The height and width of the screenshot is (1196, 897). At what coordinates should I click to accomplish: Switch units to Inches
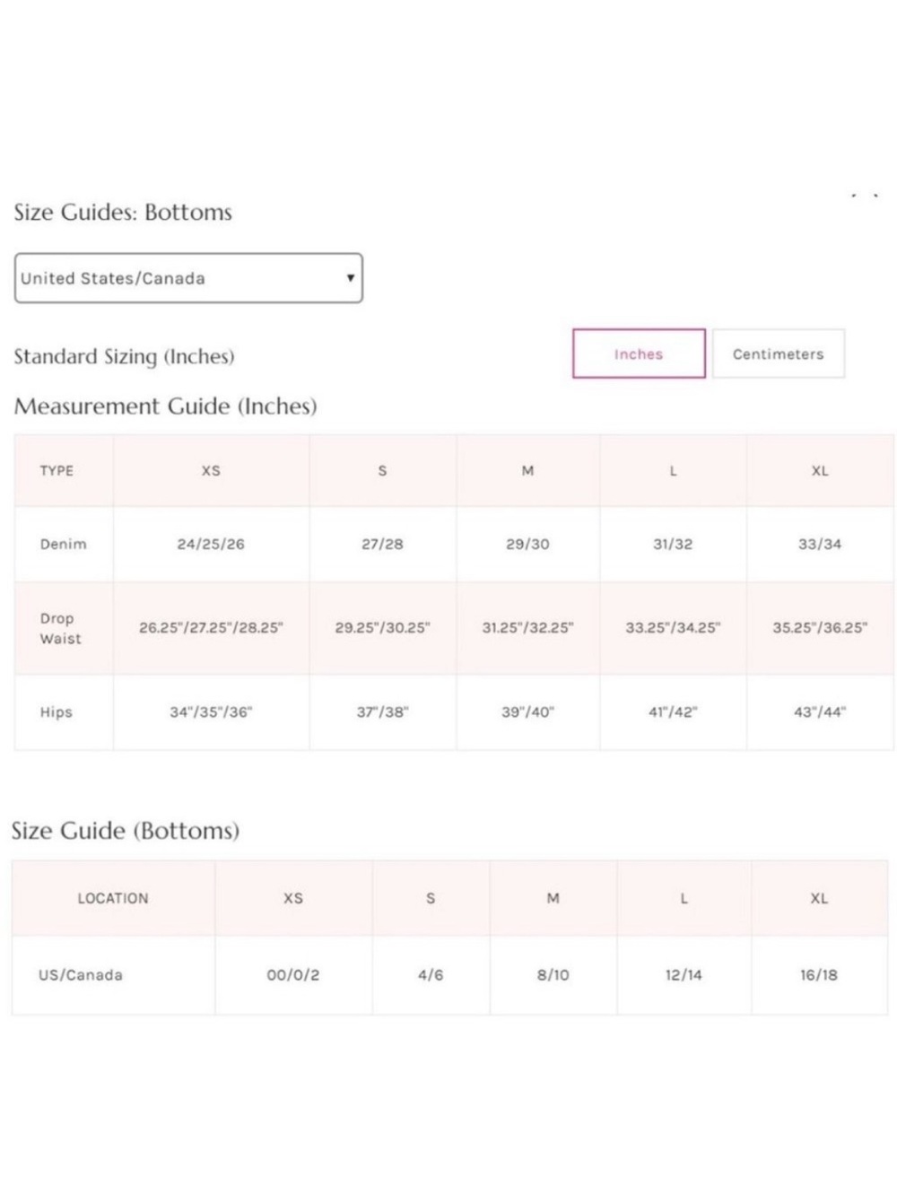tap(639, 354)
